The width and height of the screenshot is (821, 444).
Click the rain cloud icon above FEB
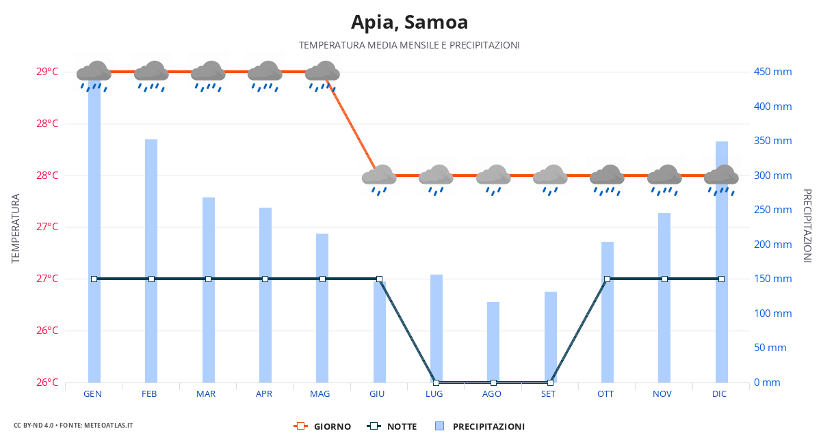151,75
